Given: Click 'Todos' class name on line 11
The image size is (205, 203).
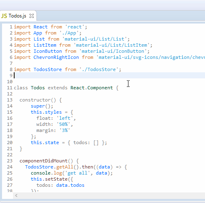Looking at the screenshot, I should (38, 88).
